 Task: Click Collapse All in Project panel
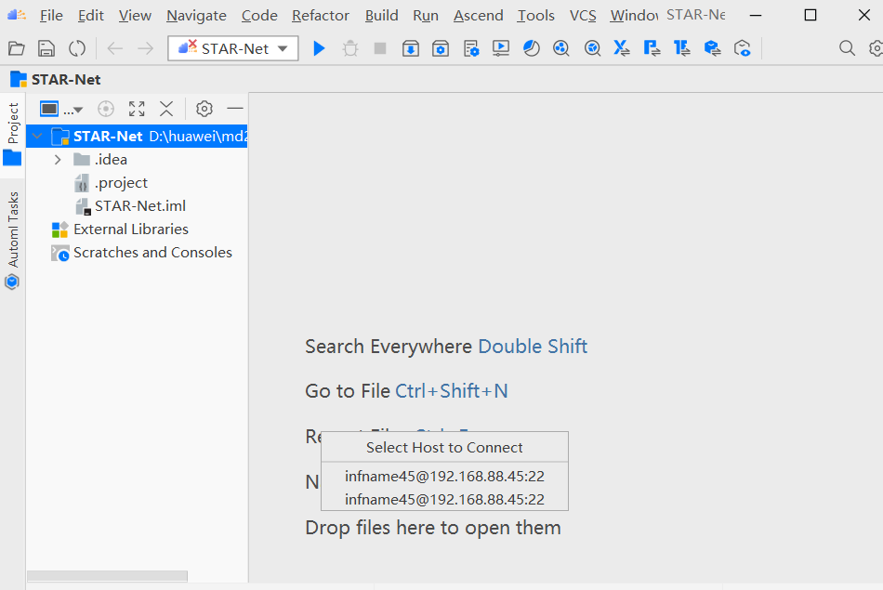(166, 109)
